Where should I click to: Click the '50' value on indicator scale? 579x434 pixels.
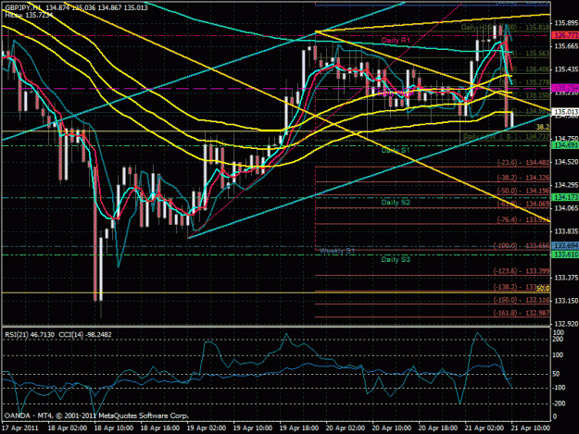557,374
